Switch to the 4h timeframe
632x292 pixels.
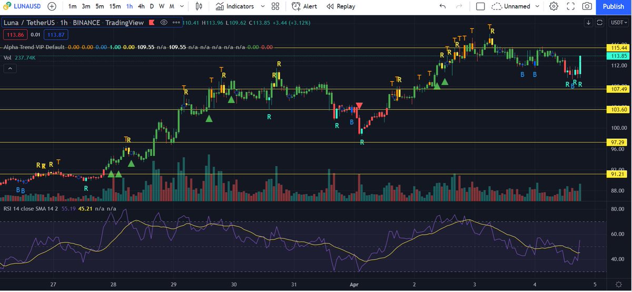pyautogui.click(x=141, y=6)
